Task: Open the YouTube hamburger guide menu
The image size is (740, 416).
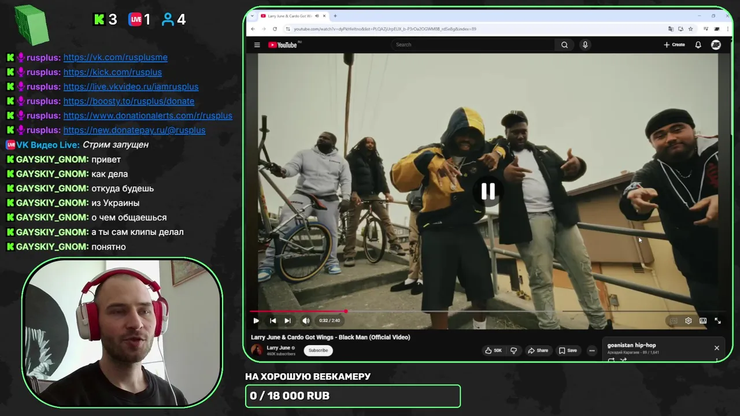Action: pos(257,44)
